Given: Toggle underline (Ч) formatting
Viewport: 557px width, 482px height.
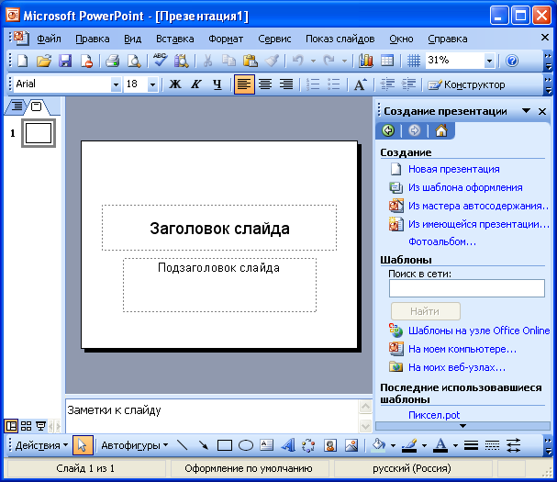Looking at the screenshot, I should click(x=217, y=84).
